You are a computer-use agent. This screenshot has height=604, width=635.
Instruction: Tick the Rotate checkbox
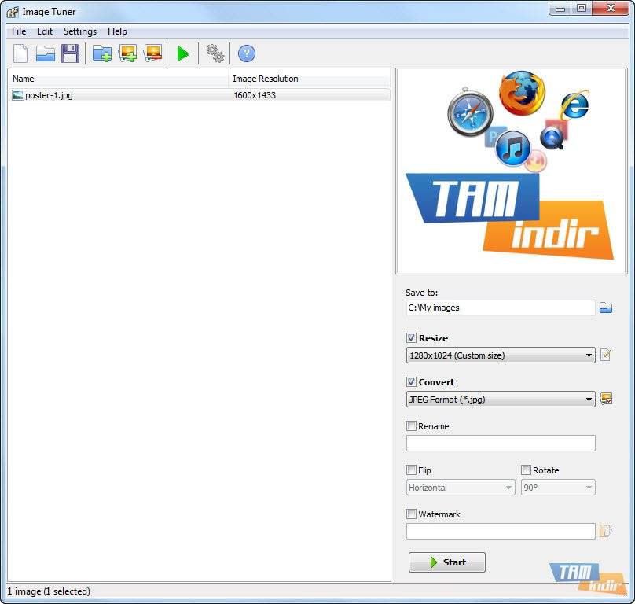pyautogui.click(x=527, y=470)
